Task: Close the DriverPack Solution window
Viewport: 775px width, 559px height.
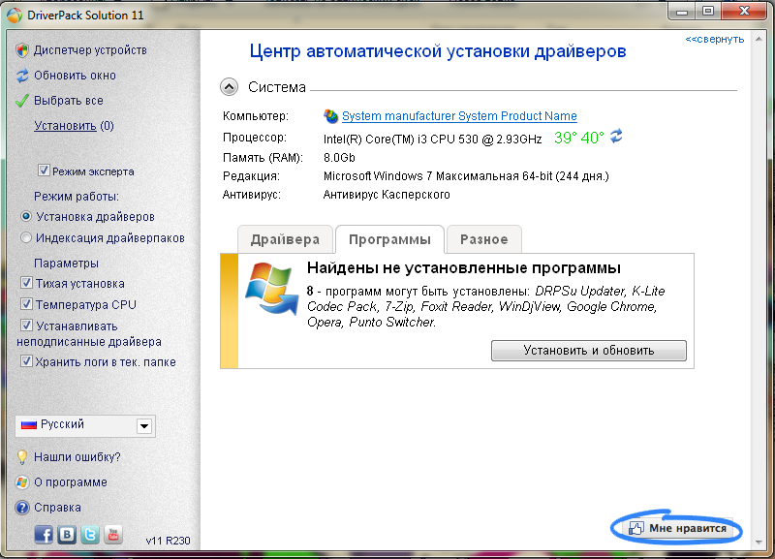Action: click(x=744, y=12)
